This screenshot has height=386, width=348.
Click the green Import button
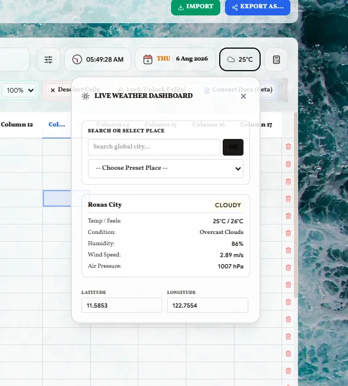click(195, 7)
